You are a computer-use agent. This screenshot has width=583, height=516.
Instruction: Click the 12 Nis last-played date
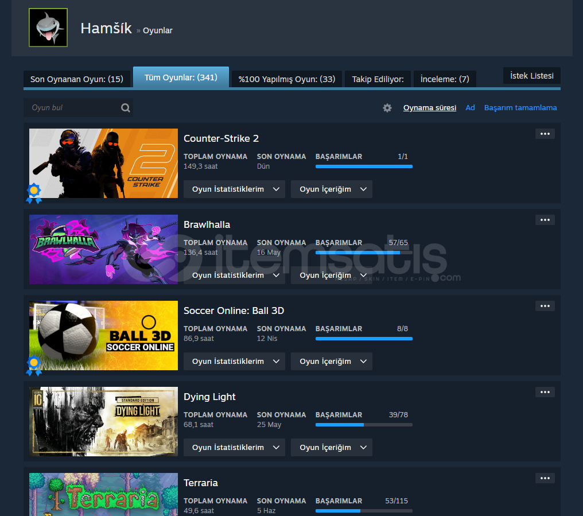pos(267,339)
